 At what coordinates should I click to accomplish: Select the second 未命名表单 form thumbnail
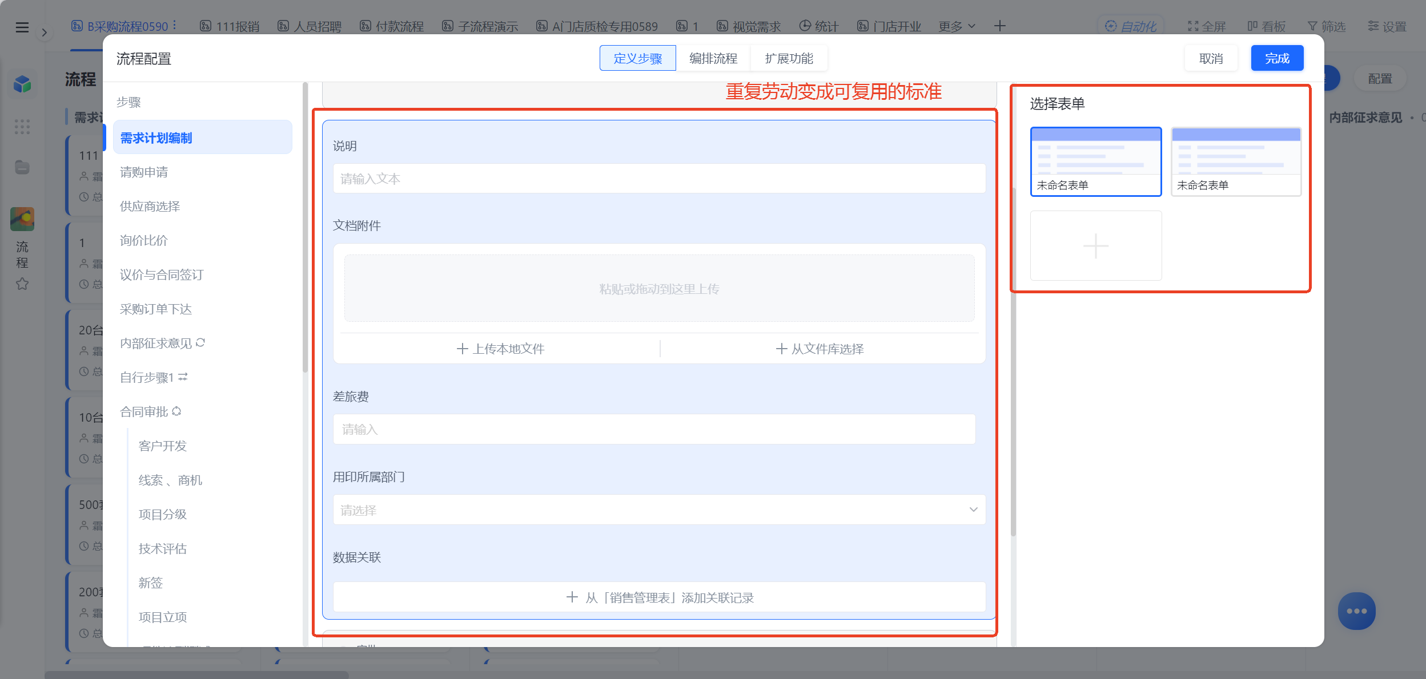[x=1236, y=162]
